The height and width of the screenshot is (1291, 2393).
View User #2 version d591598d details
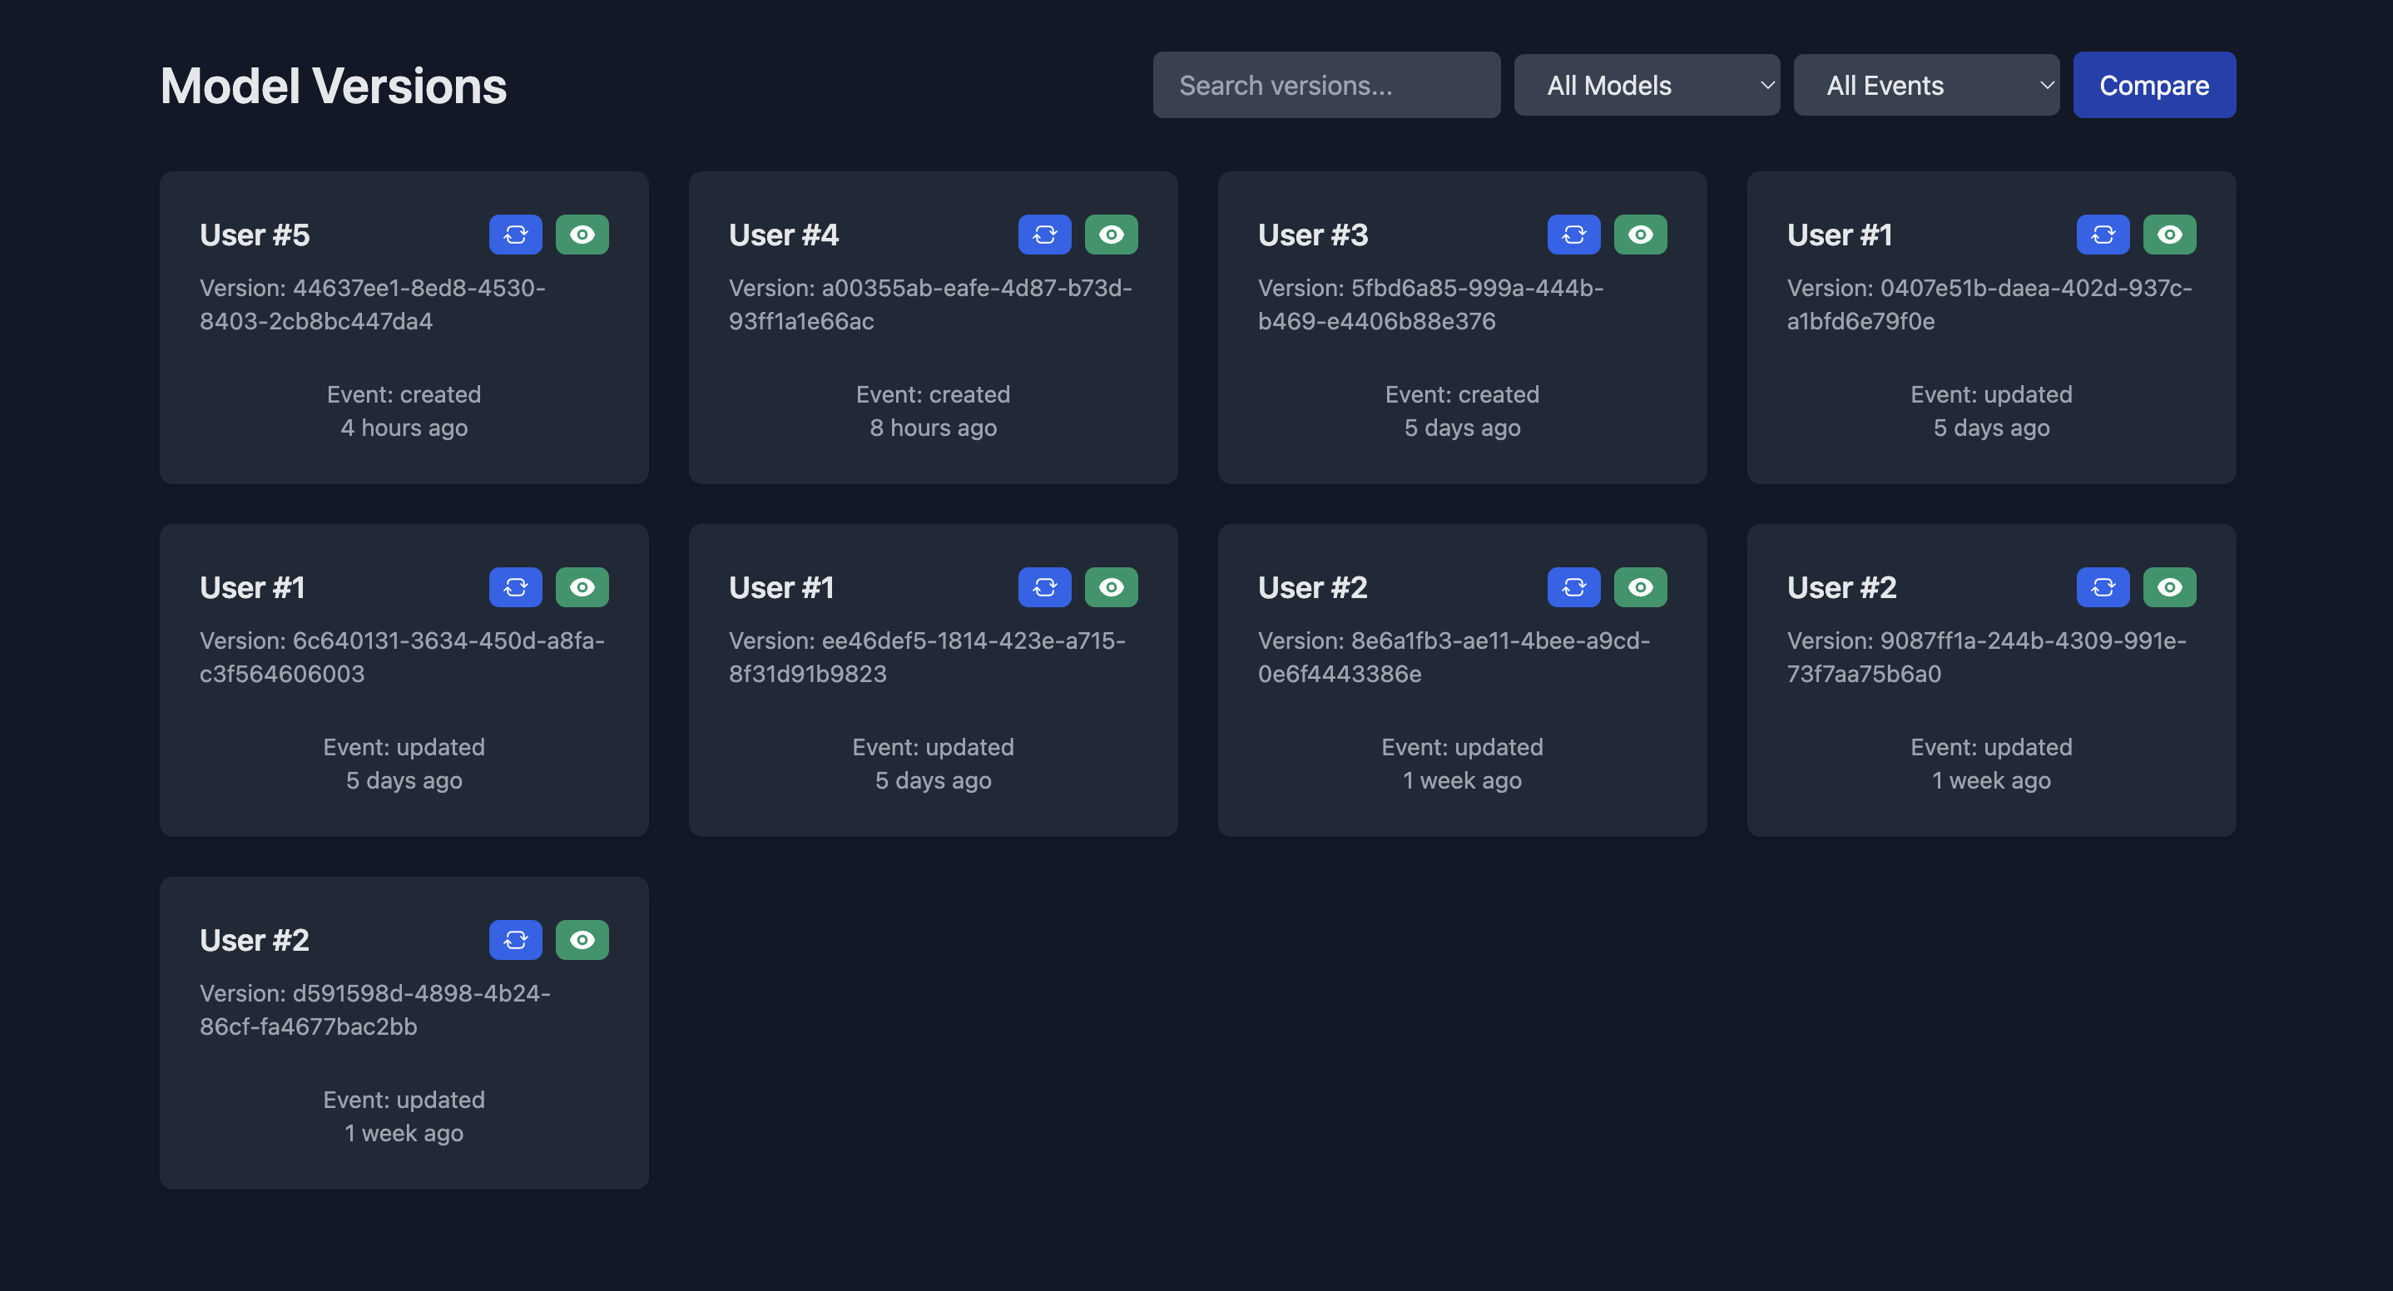click(x=582, y=940)
